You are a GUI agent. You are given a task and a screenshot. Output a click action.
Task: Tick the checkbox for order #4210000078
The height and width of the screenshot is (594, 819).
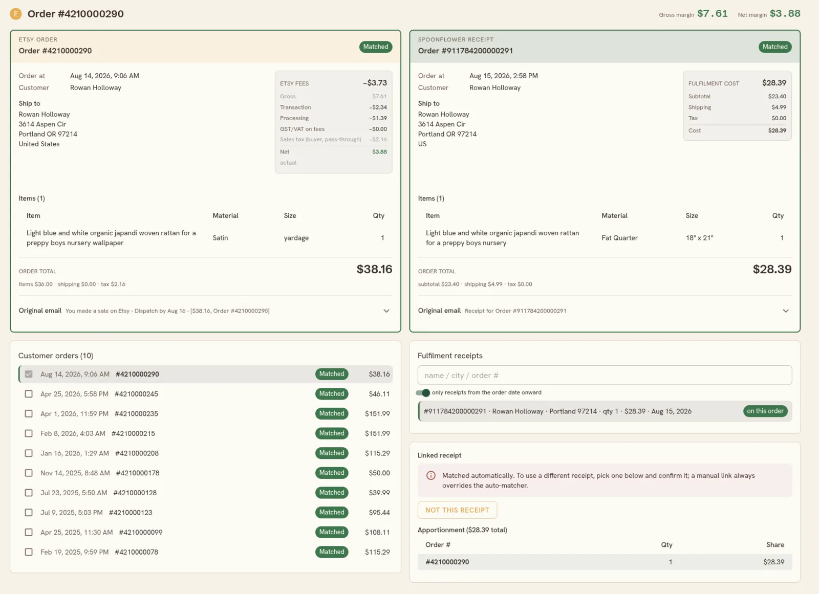click(29, 552)
